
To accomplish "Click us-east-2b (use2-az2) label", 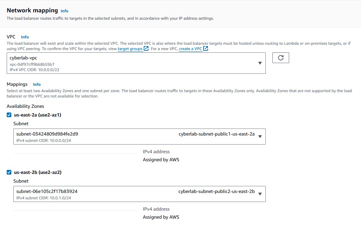I will coord(38,172).
